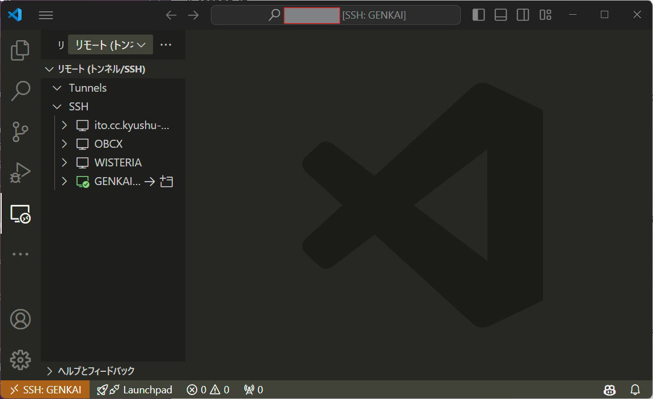
Task: Toggle the bottom panel visibility
Action: 501,15
